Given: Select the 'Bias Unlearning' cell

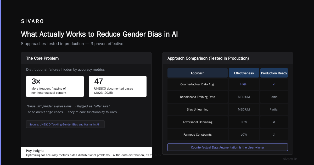Looking at the screenshot, I should (198, 109).
